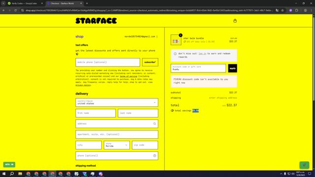
Task: Open the notifications center icon
Action: 310,174
